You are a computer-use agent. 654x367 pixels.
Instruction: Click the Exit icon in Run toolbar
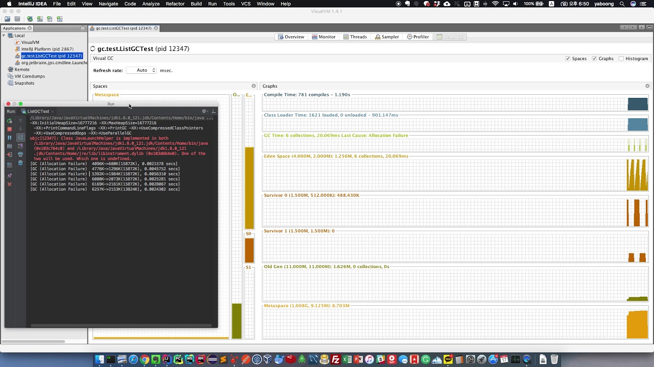tap(9, 154)
